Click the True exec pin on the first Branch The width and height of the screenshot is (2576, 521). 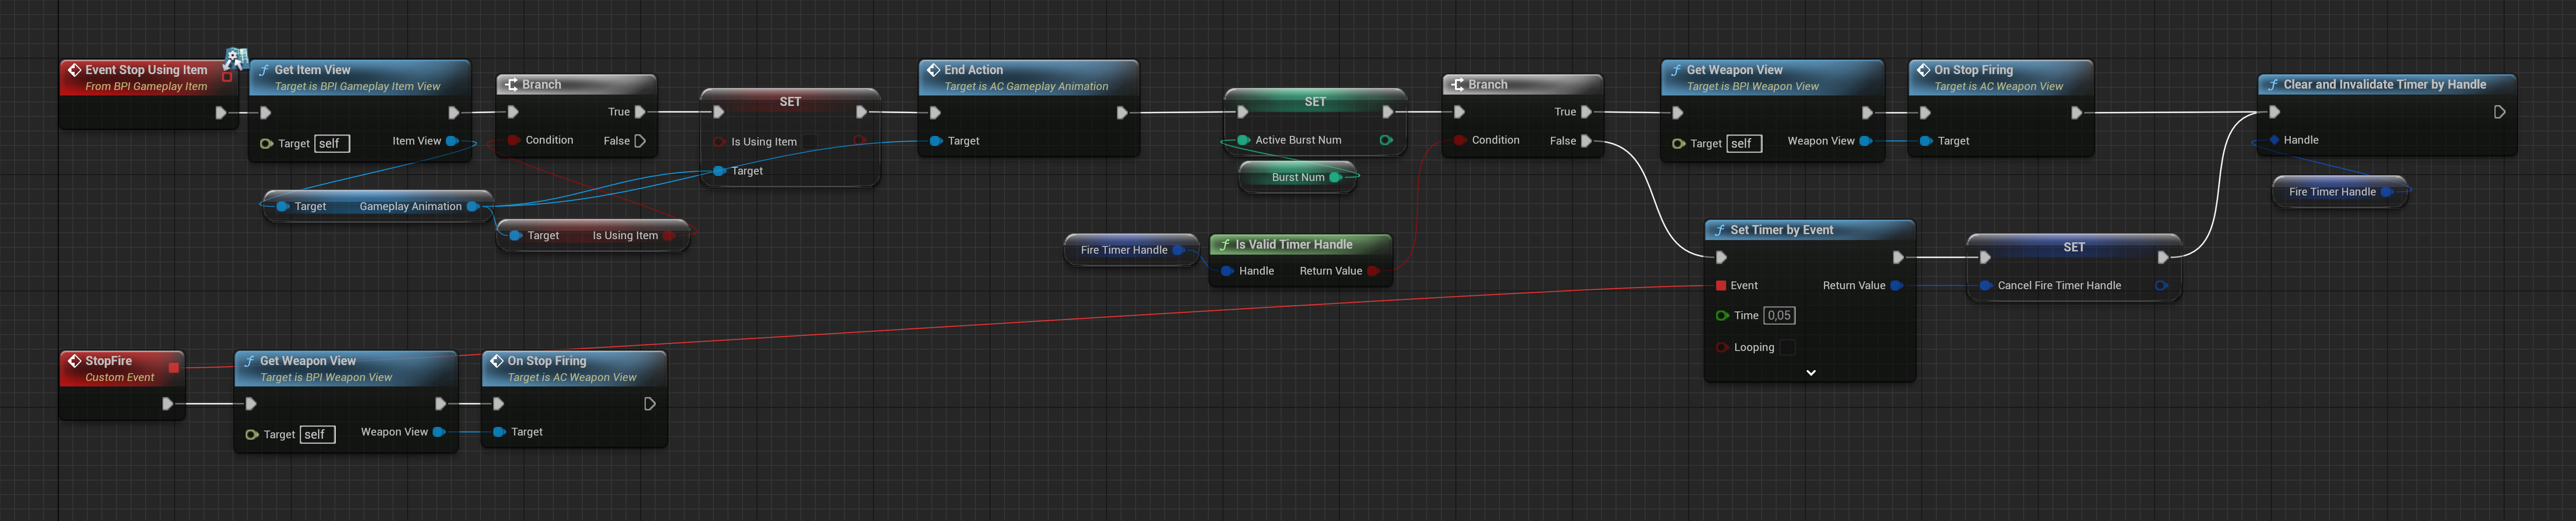[x=640, y=112]
